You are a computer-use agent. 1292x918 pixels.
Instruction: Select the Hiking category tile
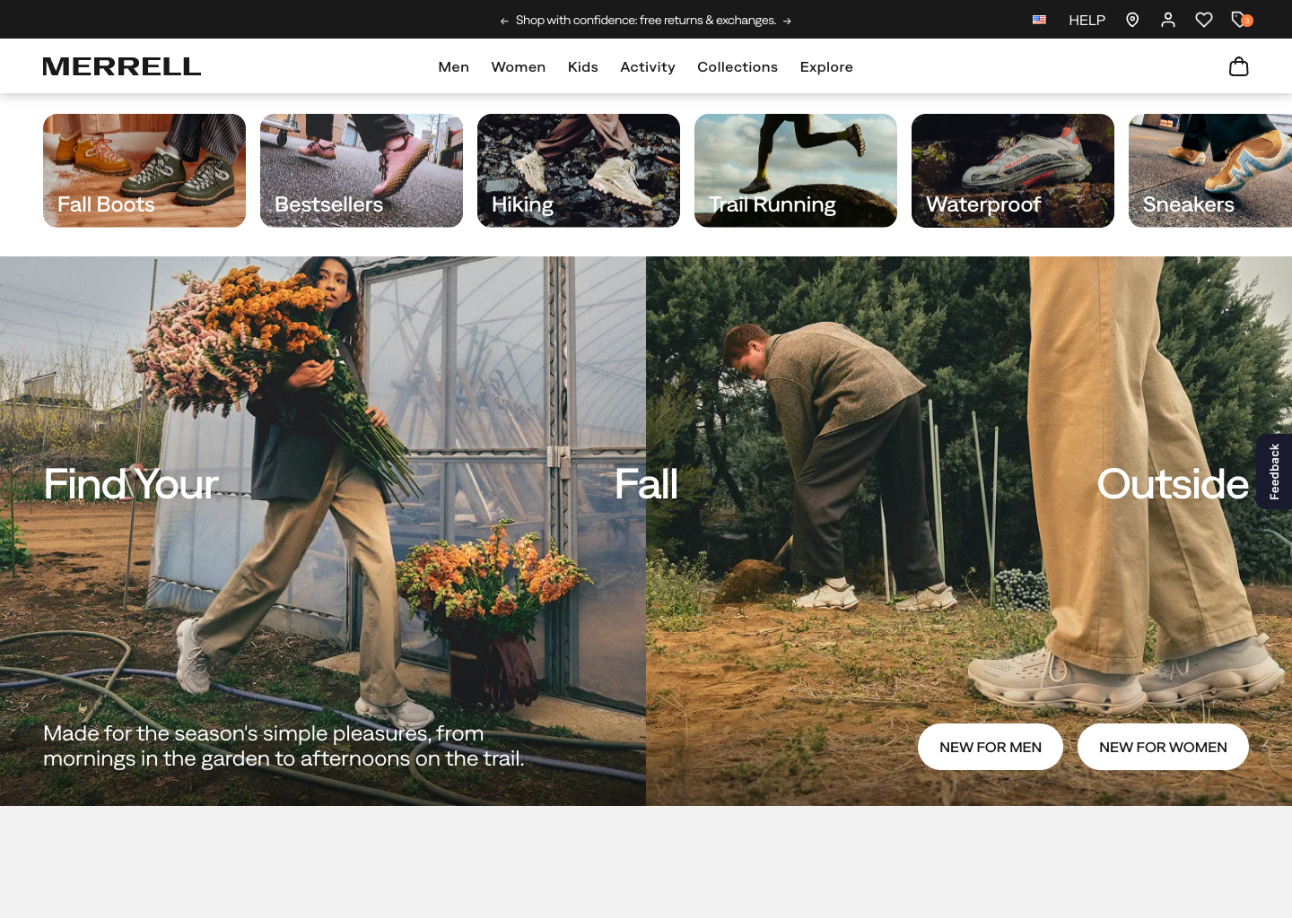[579, 170]
